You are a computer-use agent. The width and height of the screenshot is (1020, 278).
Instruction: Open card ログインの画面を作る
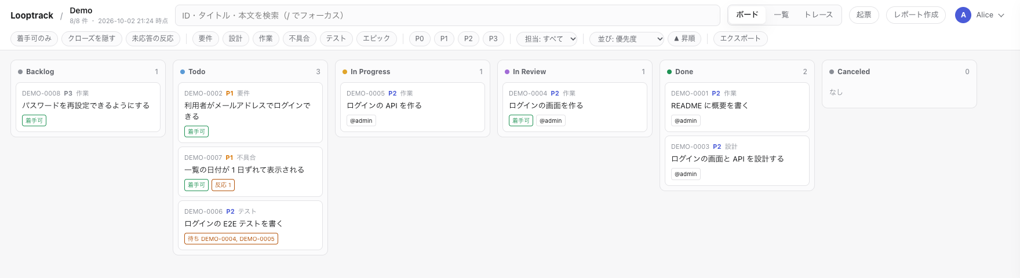pos(575,107)
